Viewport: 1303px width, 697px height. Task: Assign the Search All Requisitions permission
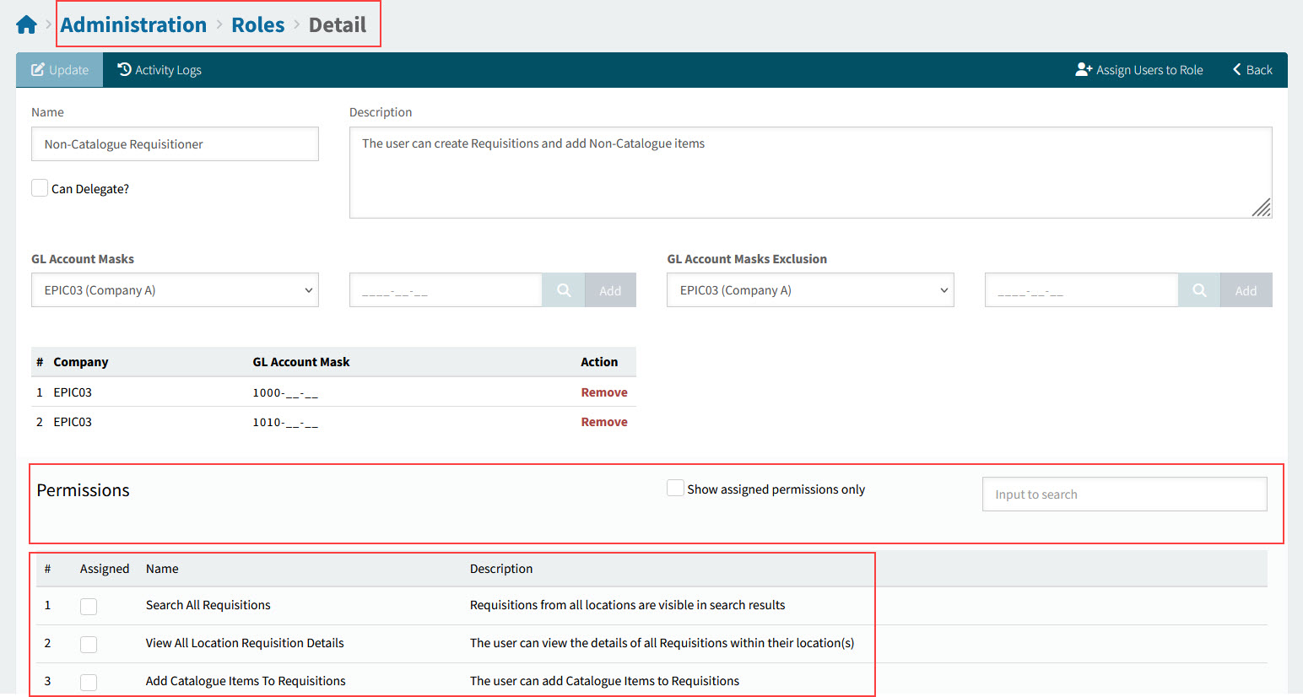point(89,606)
